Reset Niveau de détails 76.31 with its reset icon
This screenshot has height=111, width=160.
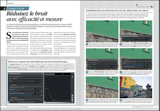tap(42, 95)
